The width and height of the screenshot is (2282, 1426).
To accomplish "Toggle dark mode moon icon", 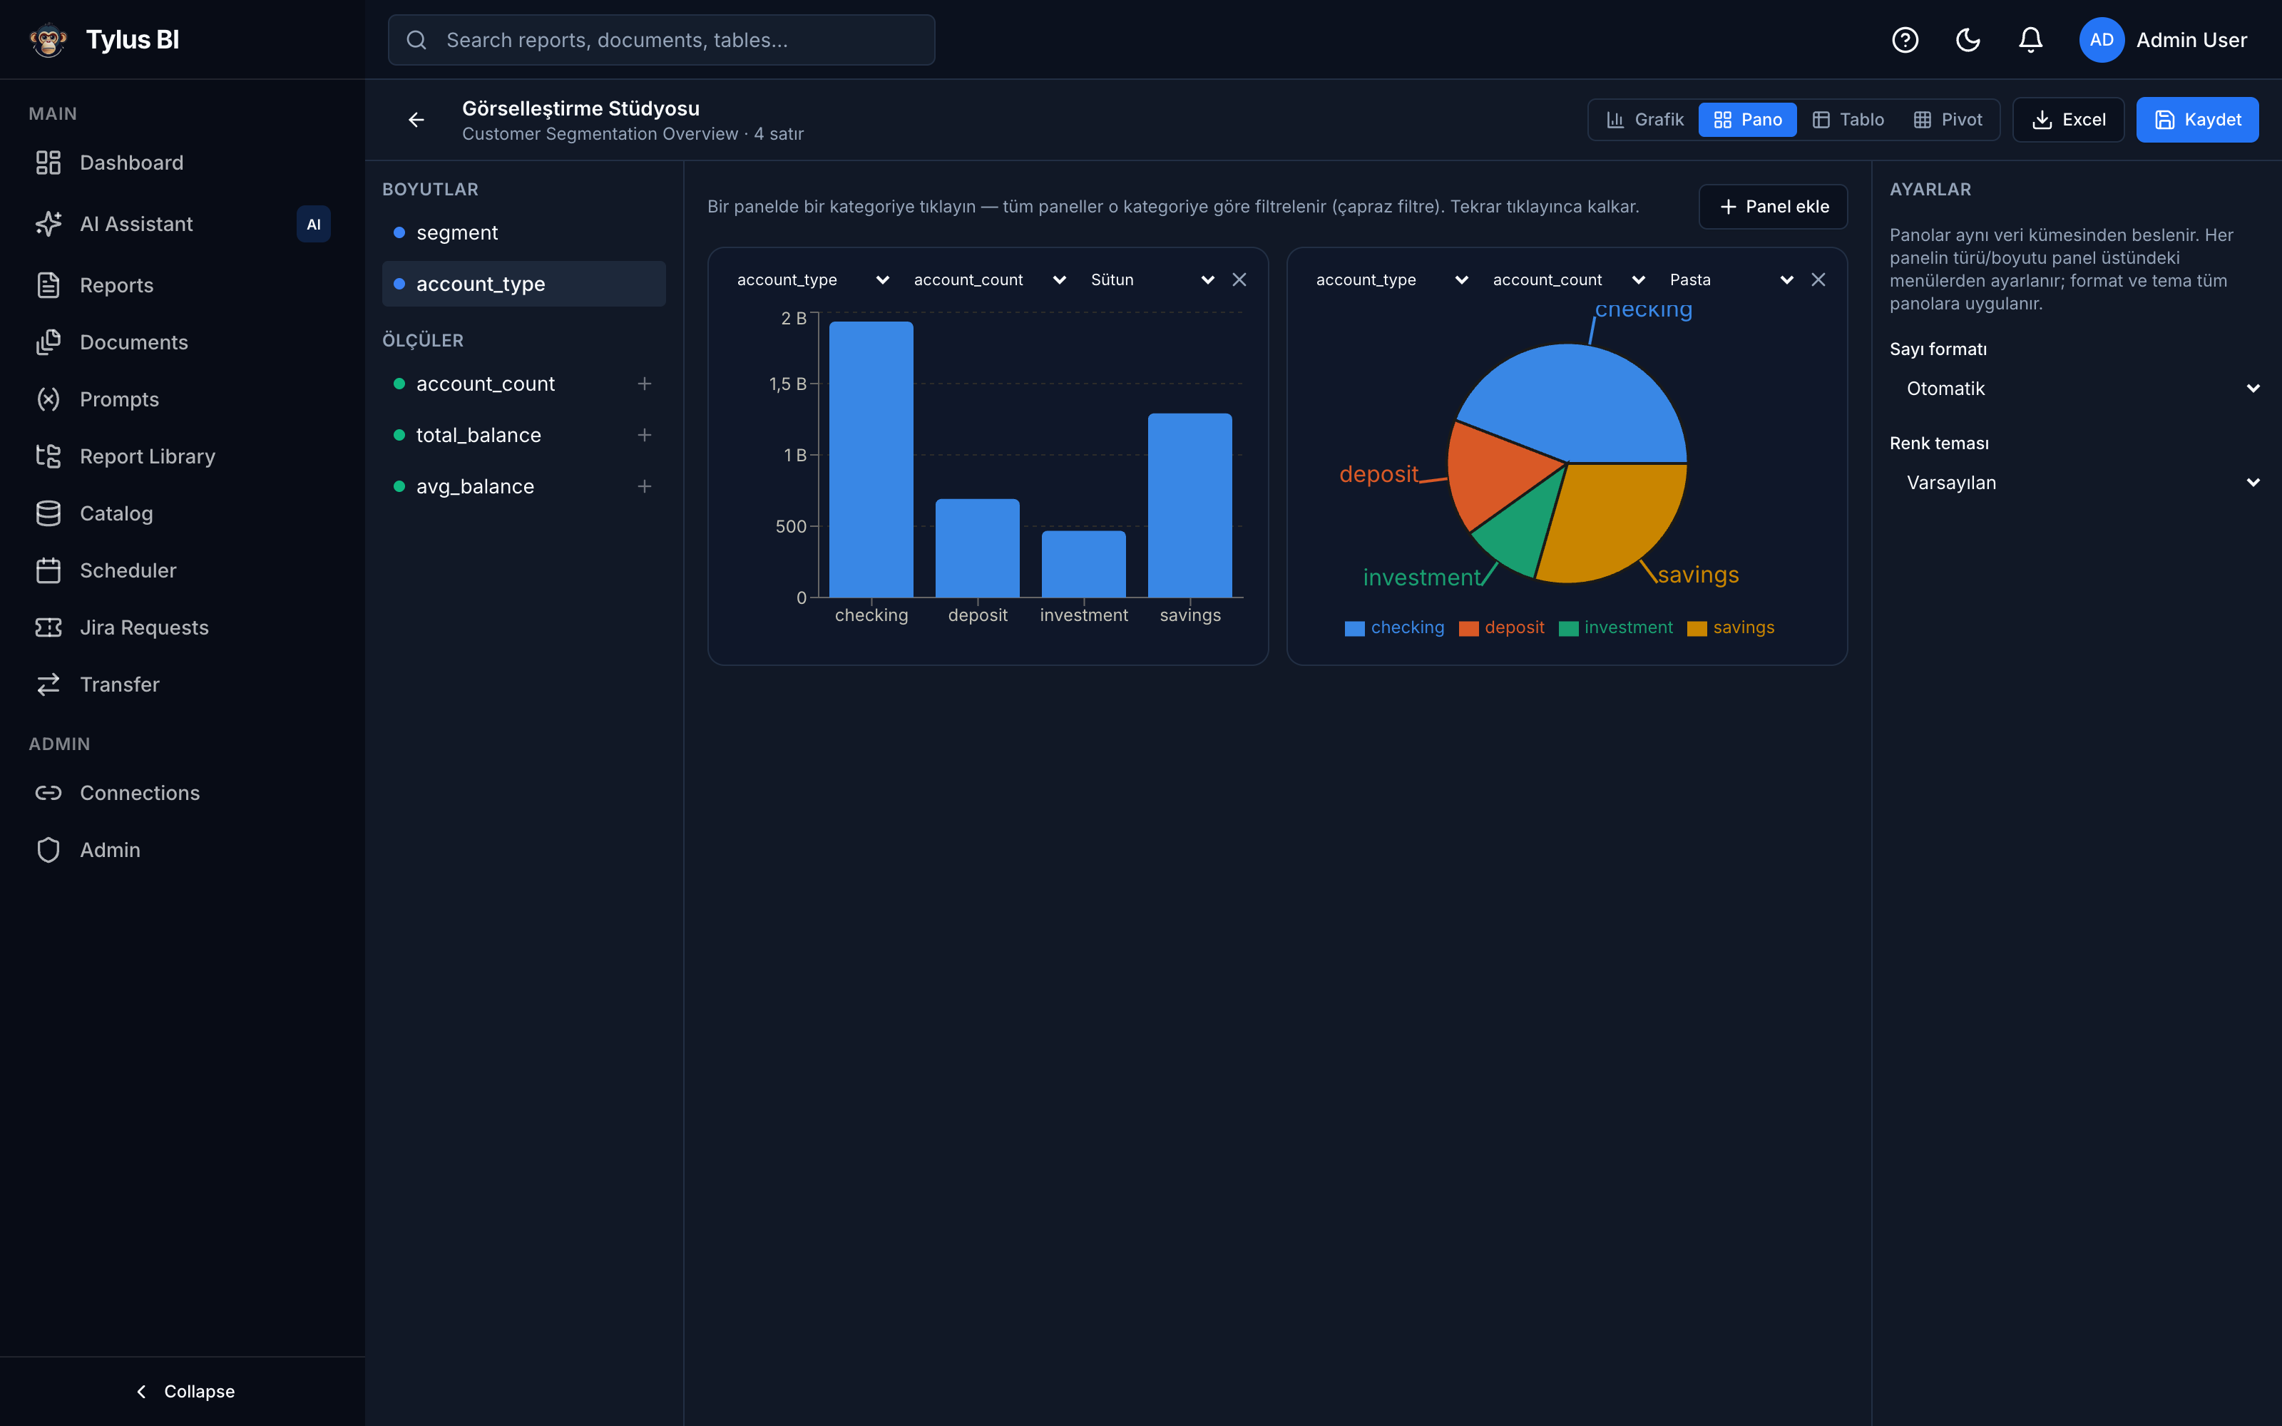I will 1968,40.
